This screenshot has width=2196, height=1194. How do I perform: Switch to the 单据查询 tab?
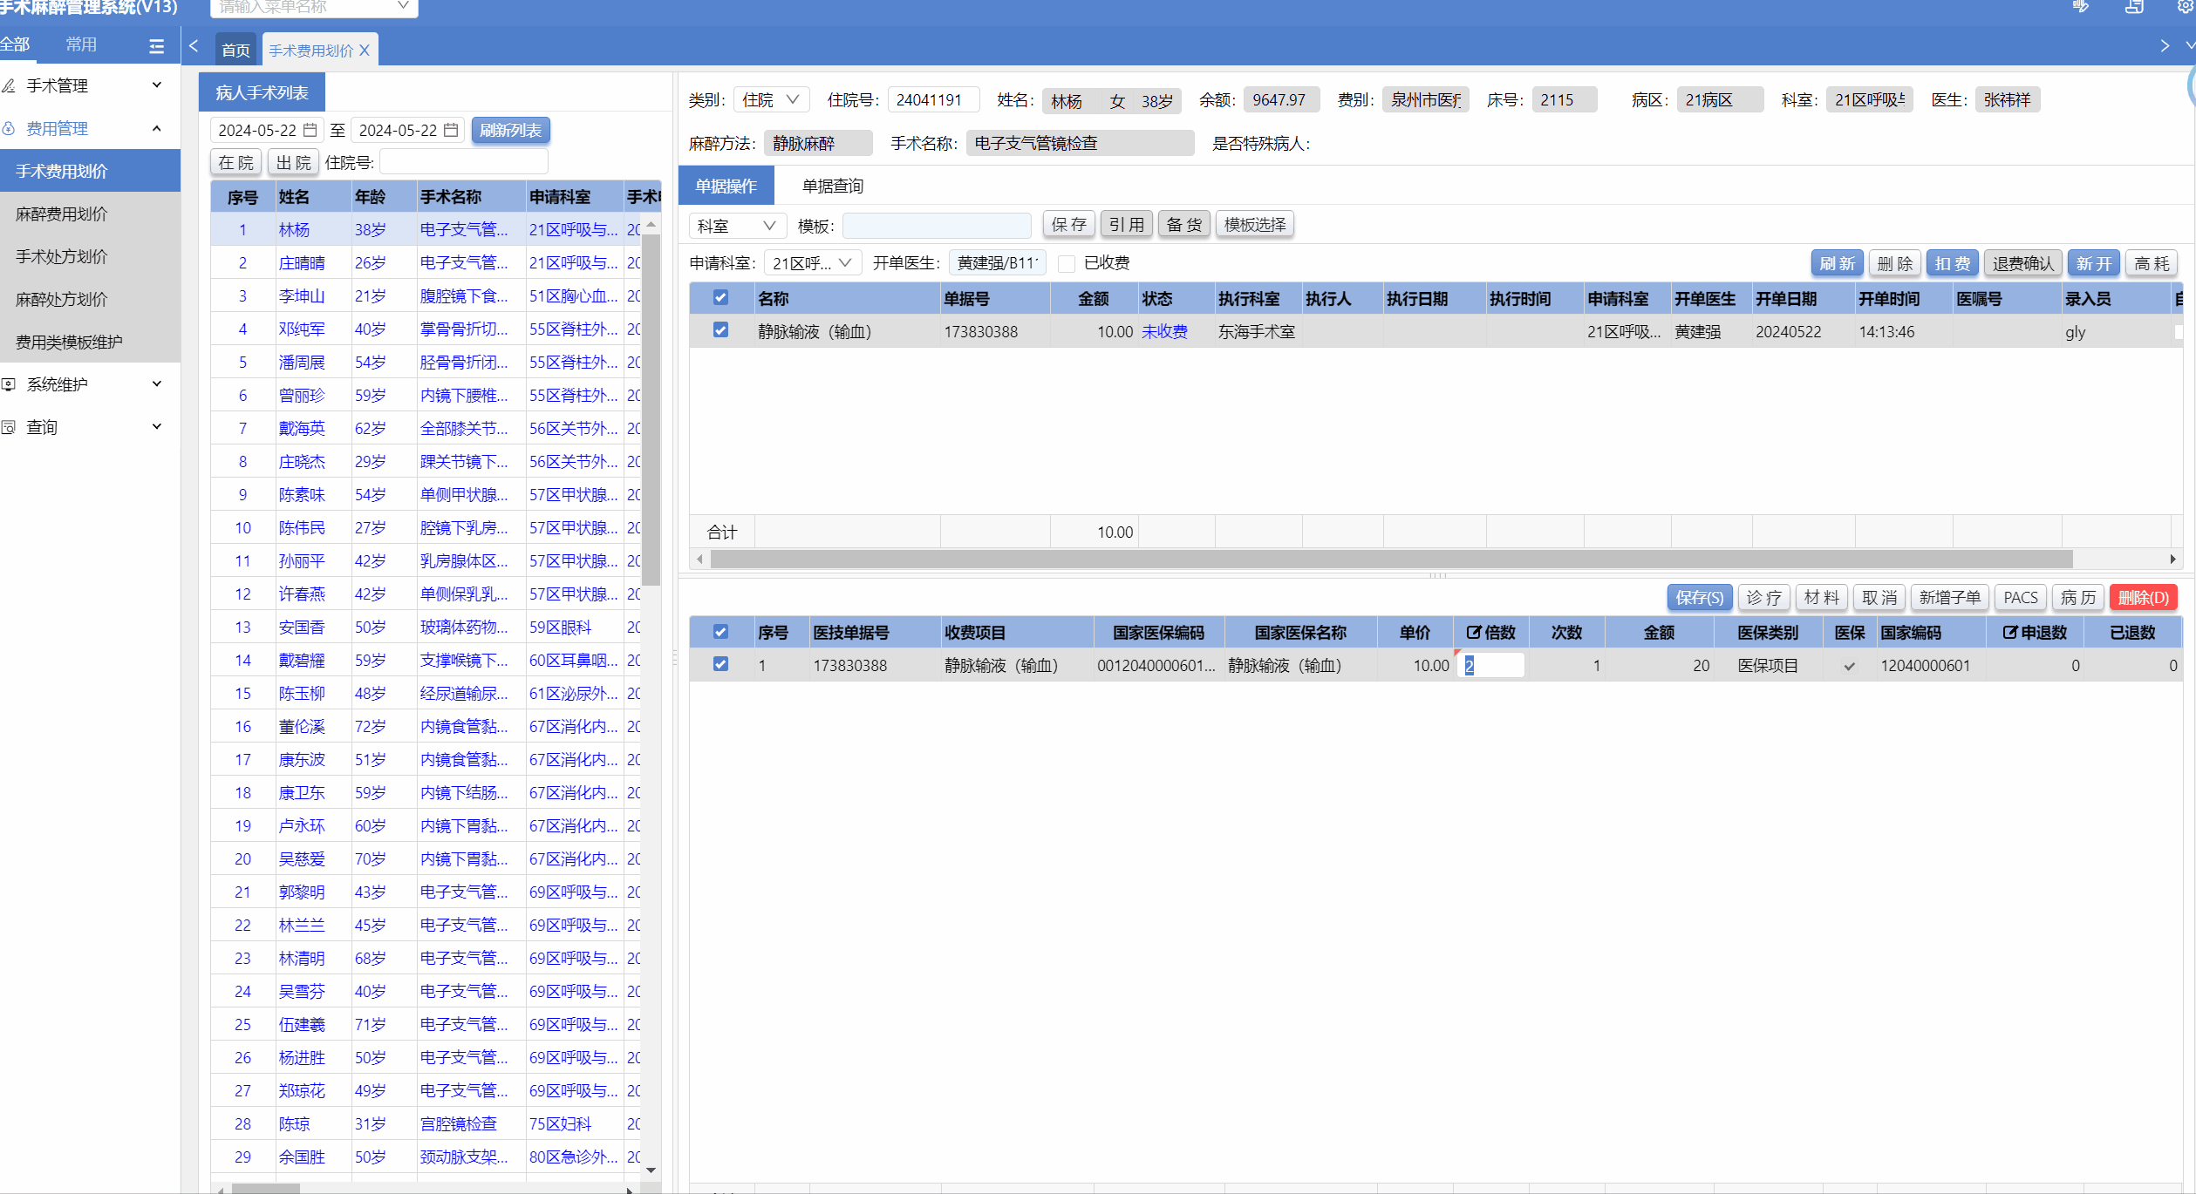[x=832, y=186]
